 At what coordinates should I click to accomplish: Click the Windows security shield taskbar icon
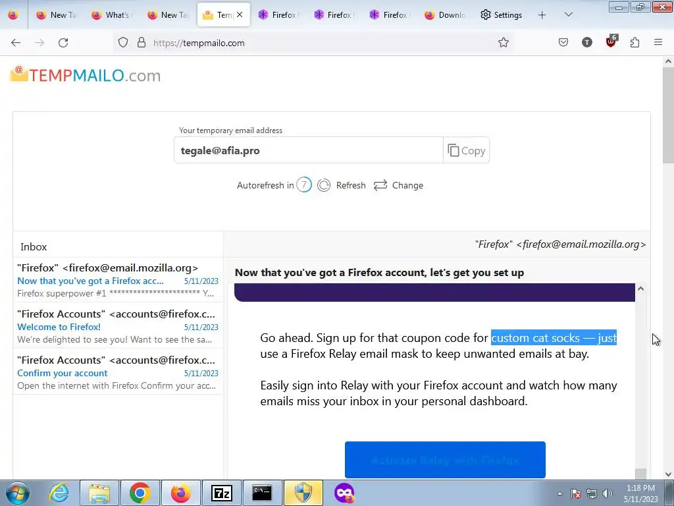303,493
